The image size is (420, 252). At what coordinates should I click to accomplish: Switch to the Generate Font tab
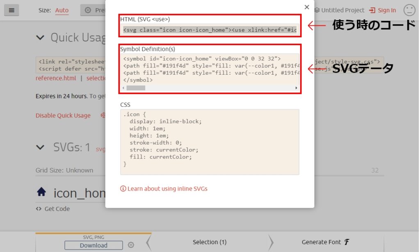[325, 242]
